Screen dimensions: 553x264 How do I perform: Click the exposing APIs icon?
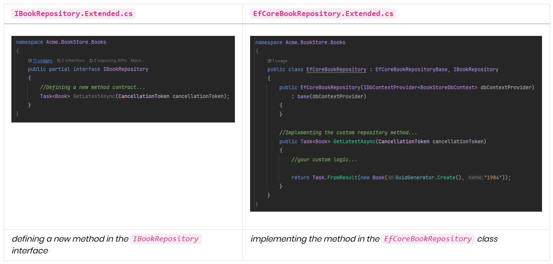(91, 60)
